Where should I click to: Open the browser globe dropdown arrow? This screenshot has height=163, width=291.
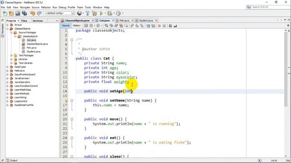(x=83, y=13)
